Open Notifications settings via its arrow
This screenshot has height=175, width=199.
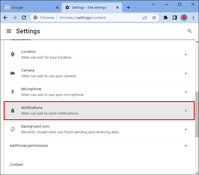click(x=186, y=111)
